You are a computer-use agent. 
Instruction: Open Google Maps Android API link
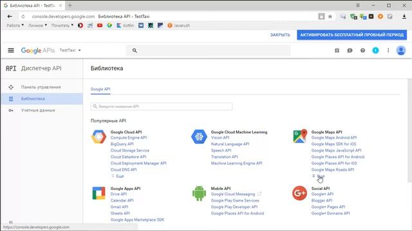point(334,137)
